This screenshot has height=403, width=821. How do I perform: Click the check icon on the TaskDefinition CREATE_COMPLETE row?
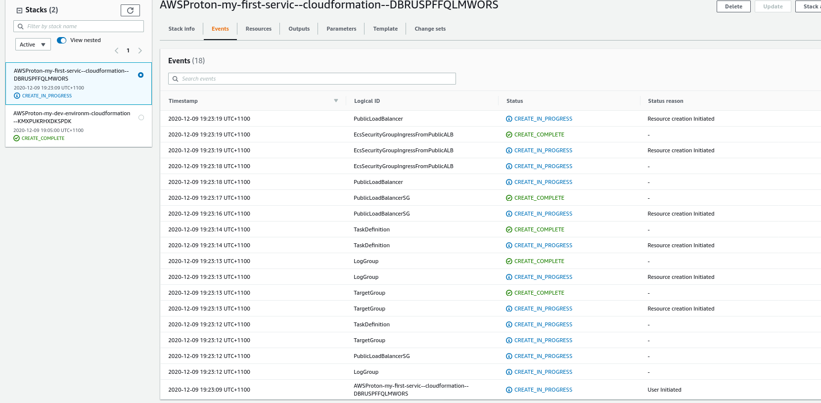(509, 229)
